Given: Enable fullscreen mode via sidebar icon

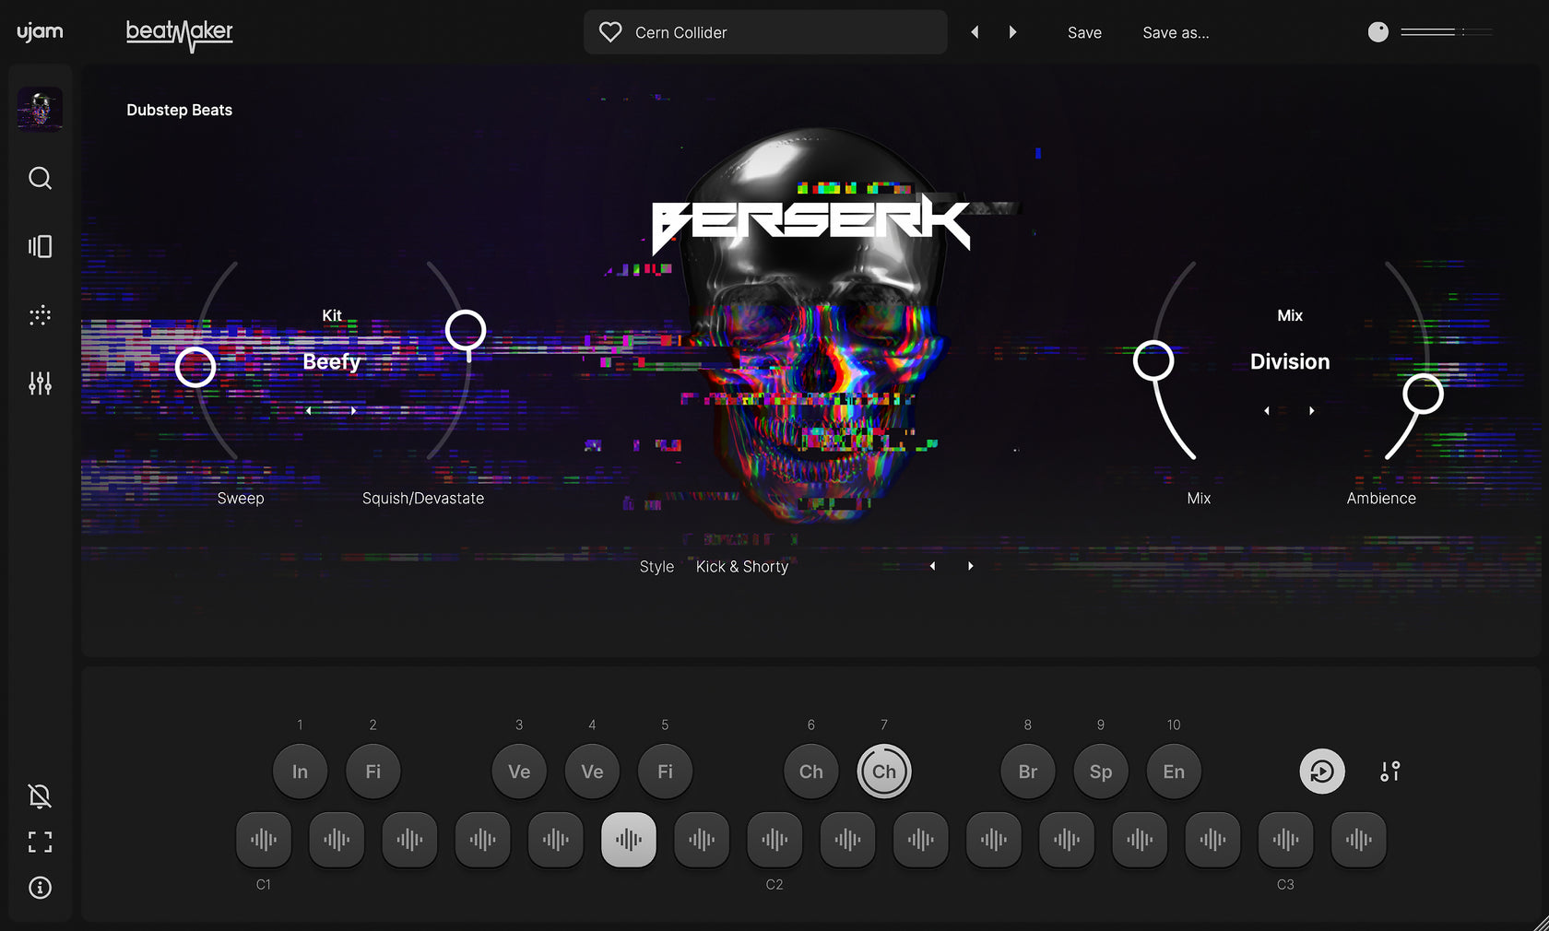Looking at the screenshot, I should pyautogui.click(x=40, y=843).
